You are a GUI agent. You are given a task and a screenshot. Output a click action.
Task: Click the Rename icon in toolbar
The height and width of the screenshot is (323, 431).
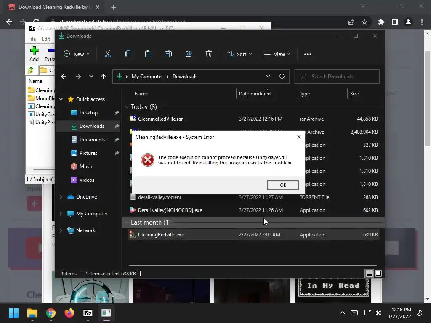(168, 54)
